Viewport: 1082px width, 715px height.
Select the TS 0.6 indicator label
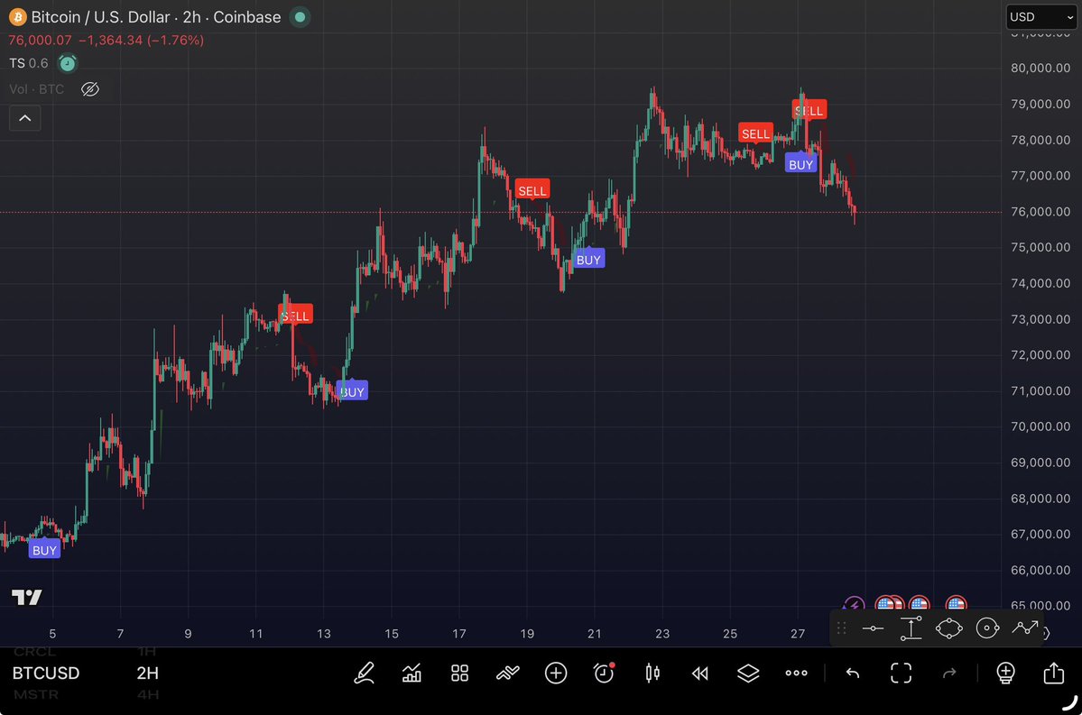[x=28, y=63]
